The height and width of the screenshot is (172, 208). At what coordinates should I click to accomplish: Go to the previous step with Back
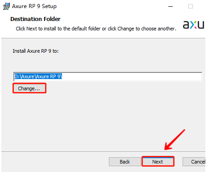[x=125, y=162]
